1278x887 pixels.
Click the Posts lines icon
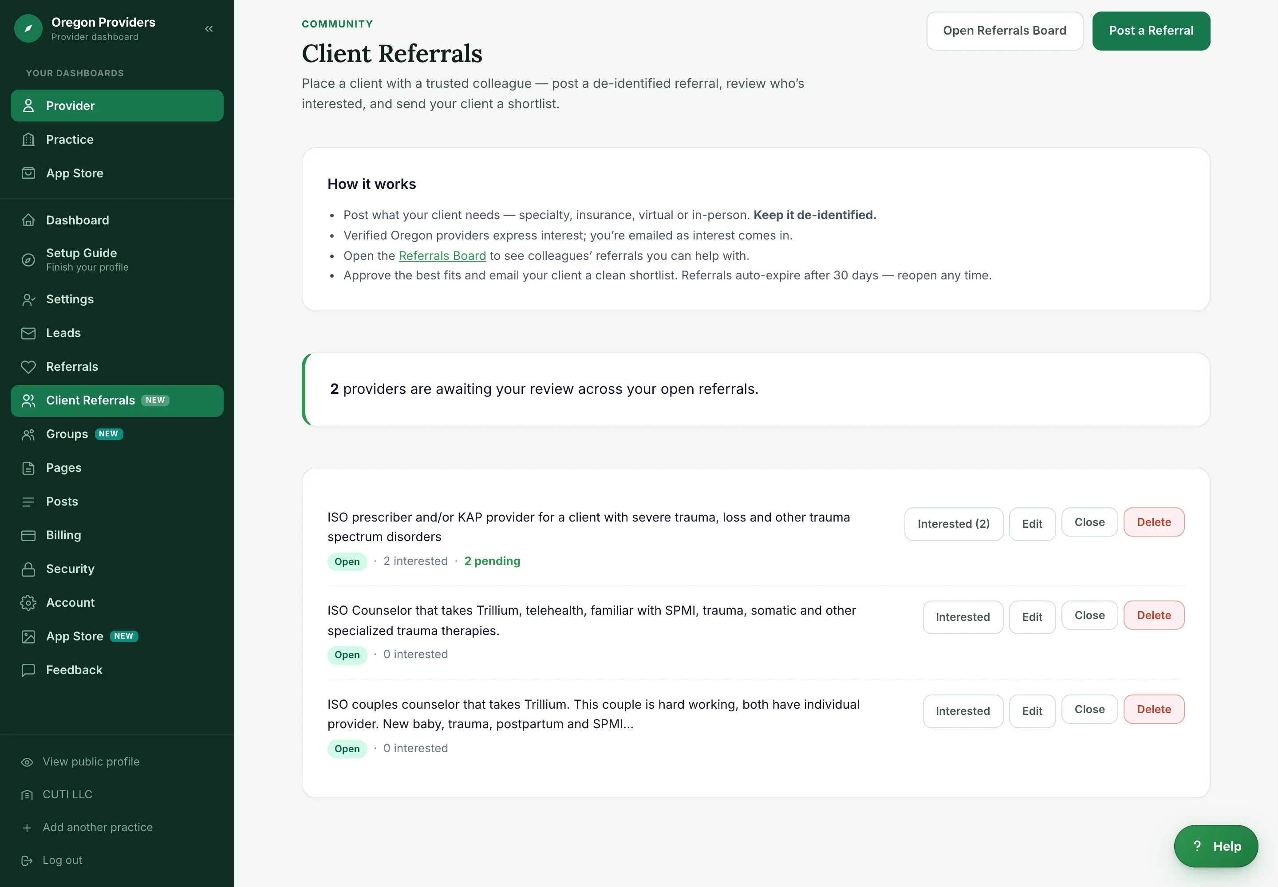coord(28,502)
